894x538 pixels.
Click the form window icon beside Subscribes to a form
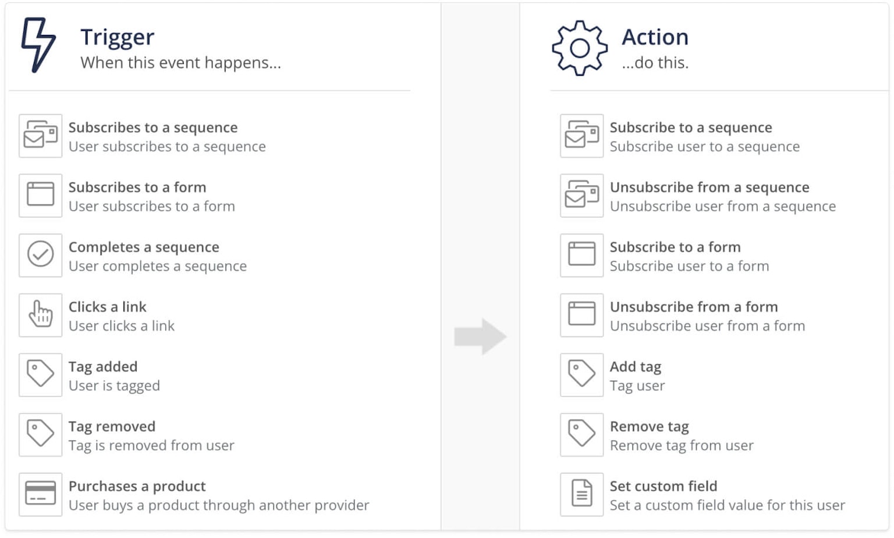pyautogui.click(x=40, y=196)
